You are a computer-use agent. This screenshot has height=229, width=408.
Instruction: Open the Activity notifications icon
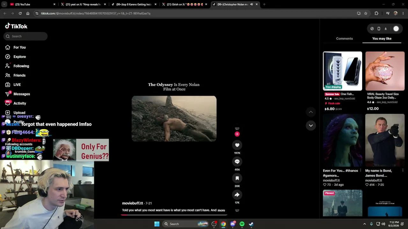pyautogui.click(x=8, y=103)
